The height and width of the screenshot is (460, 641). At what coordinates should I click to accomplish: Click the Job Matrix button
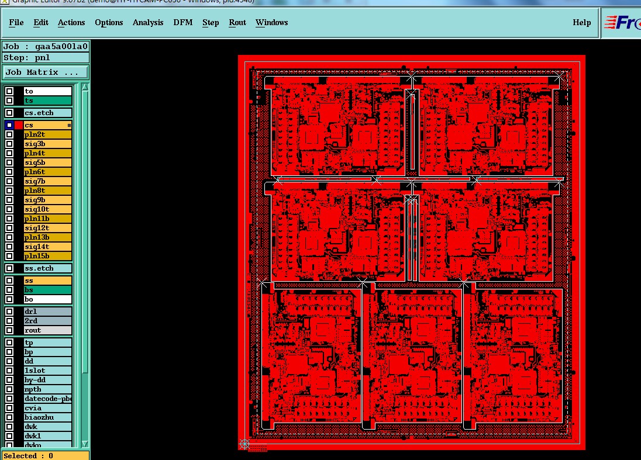tap(45, 72)
